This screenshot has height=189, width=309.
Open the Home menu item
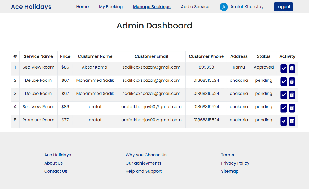82,7
